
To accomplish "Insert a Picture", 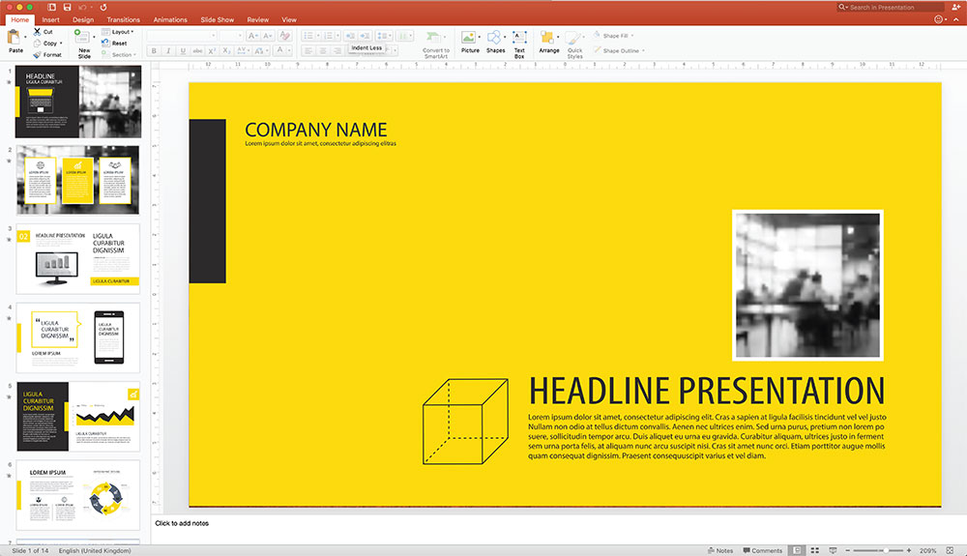I will coord(469,42).
